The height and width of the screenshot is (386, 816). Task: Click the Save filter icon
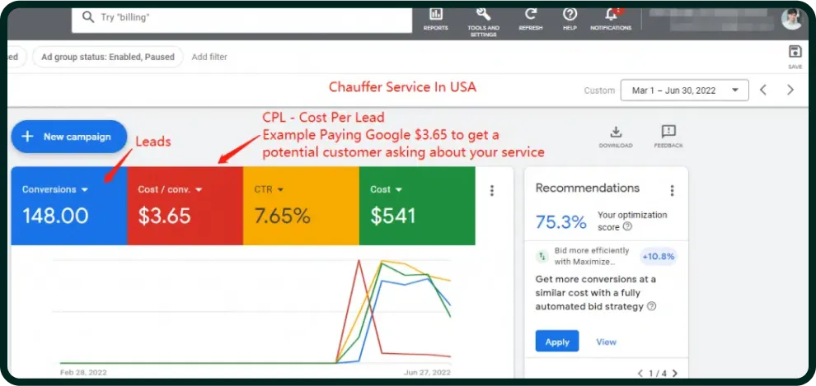point(795,51)
